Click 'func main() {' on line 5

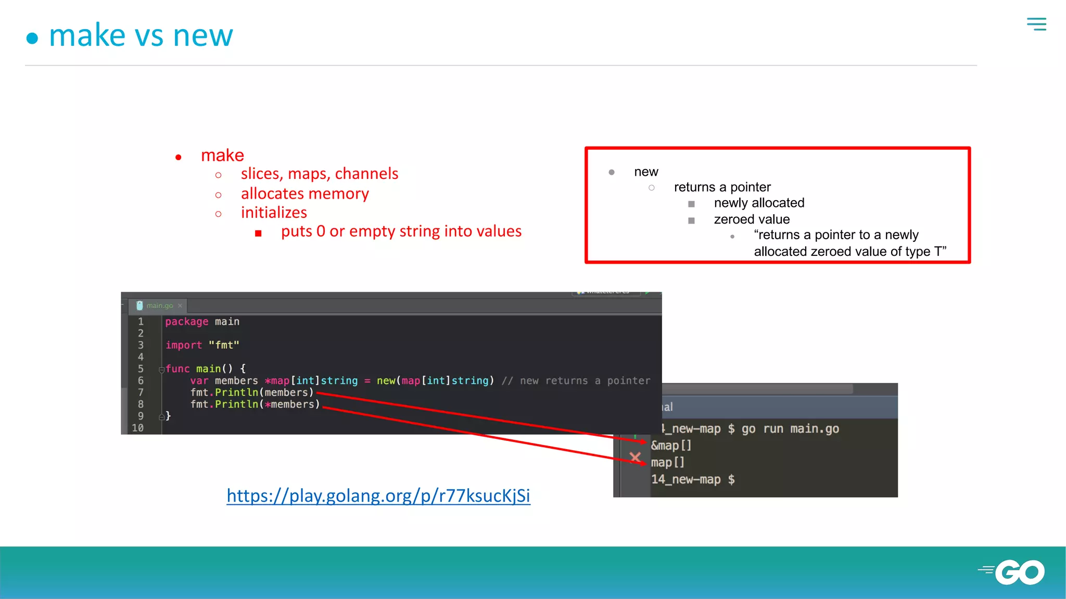click(x=206, y=369)
